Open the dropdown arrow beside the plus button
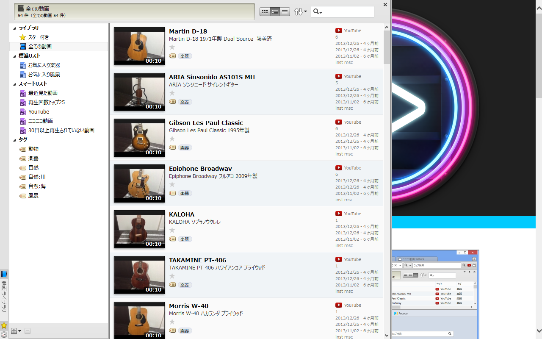542x339 pixels. click(19, 331)
